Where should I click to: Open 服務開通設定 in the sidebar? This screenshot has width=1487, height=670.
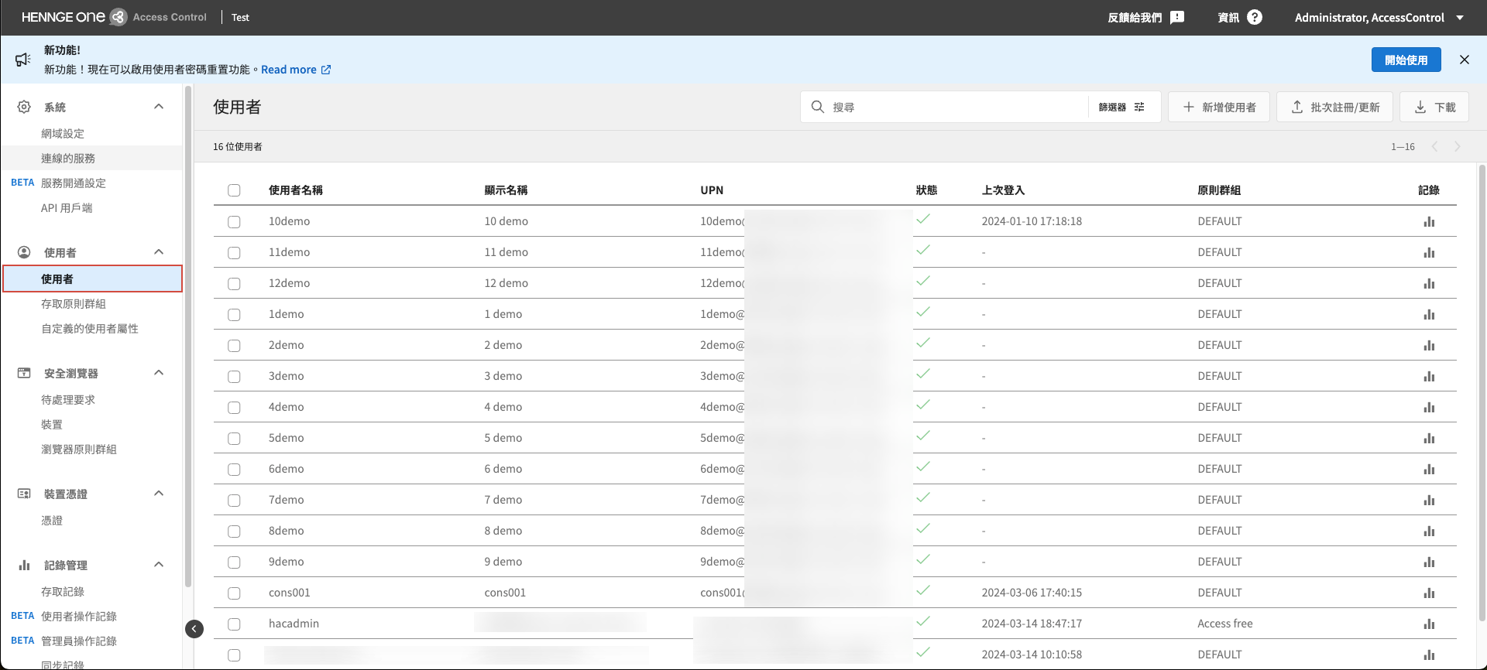pos(74,183)
